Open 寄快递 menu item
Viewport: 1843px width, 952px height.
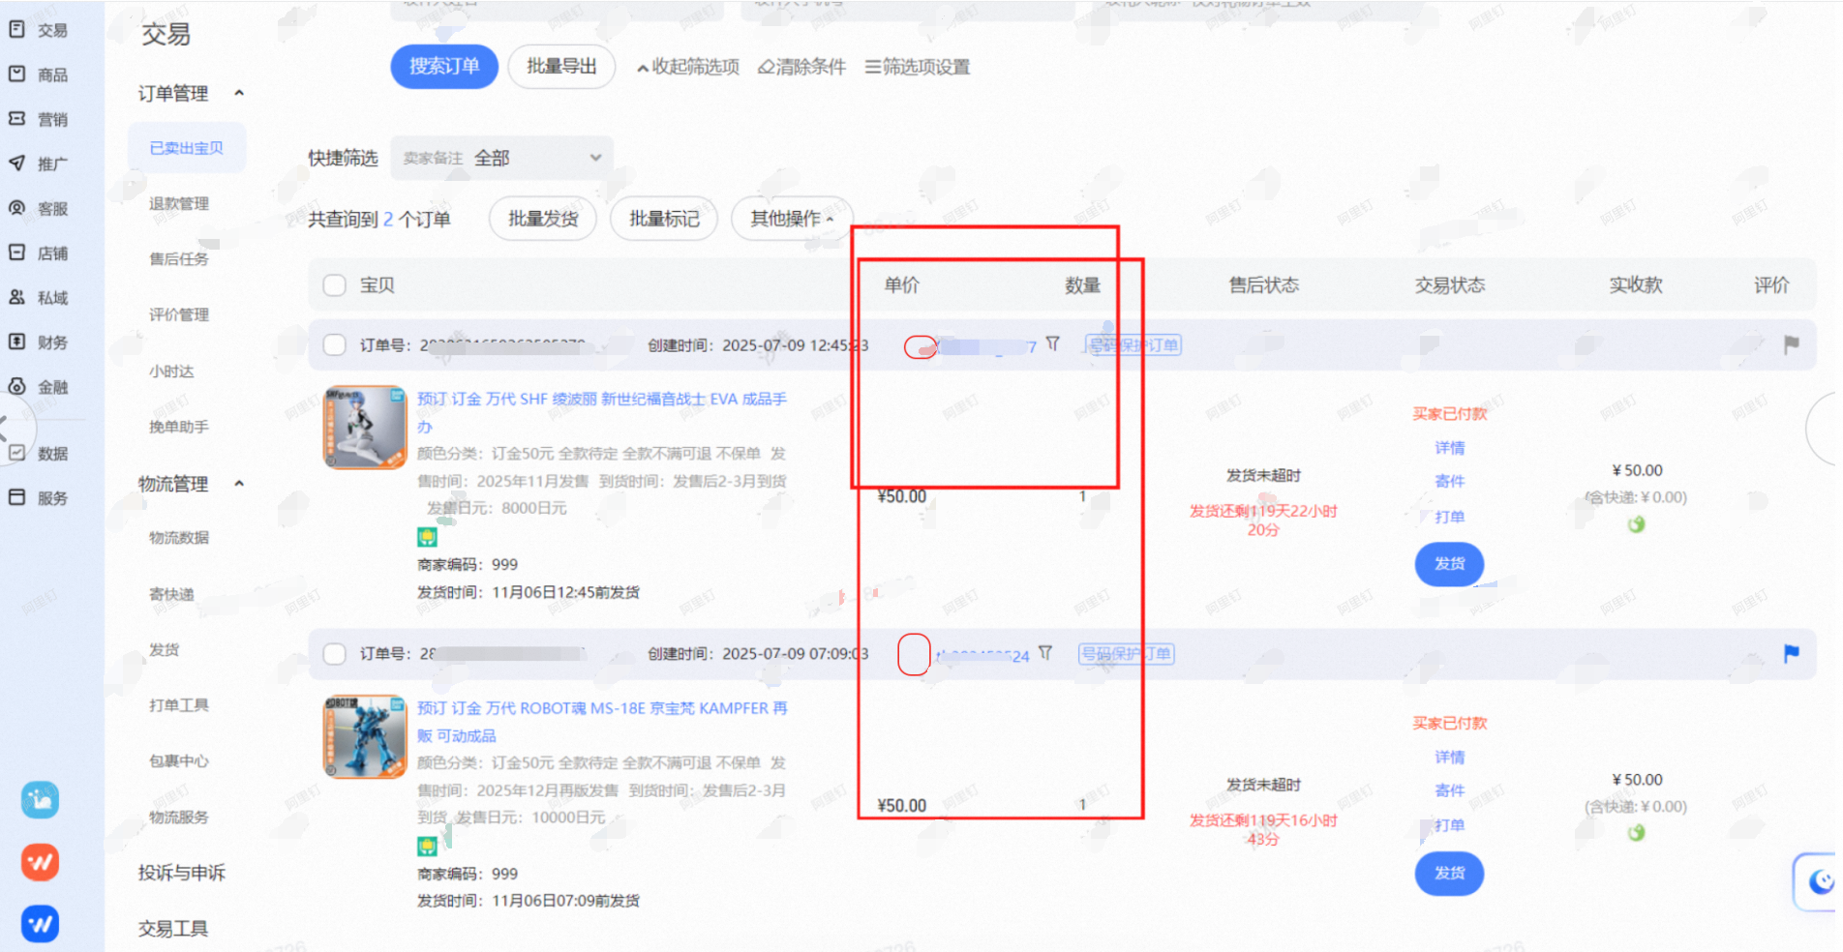[171, 594]
